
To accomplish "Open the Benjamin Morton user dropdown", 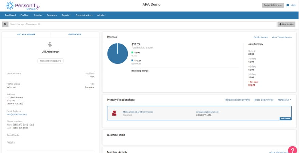I will pyautogui.click(x=272, y=5).
